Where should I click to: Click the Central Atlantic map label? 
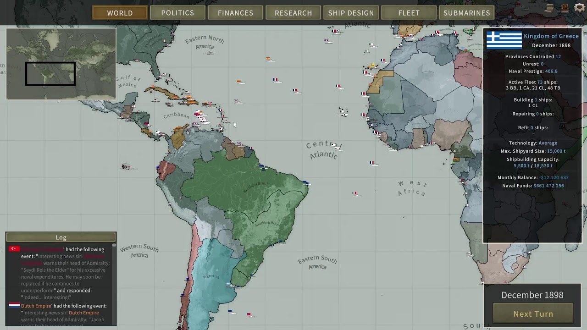[x=324, y=150]
